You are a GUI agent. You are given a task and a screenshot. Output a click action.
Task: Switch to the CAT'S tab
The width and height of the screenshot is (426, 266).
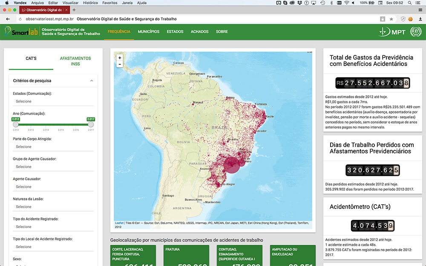click(x=31, y=58)
